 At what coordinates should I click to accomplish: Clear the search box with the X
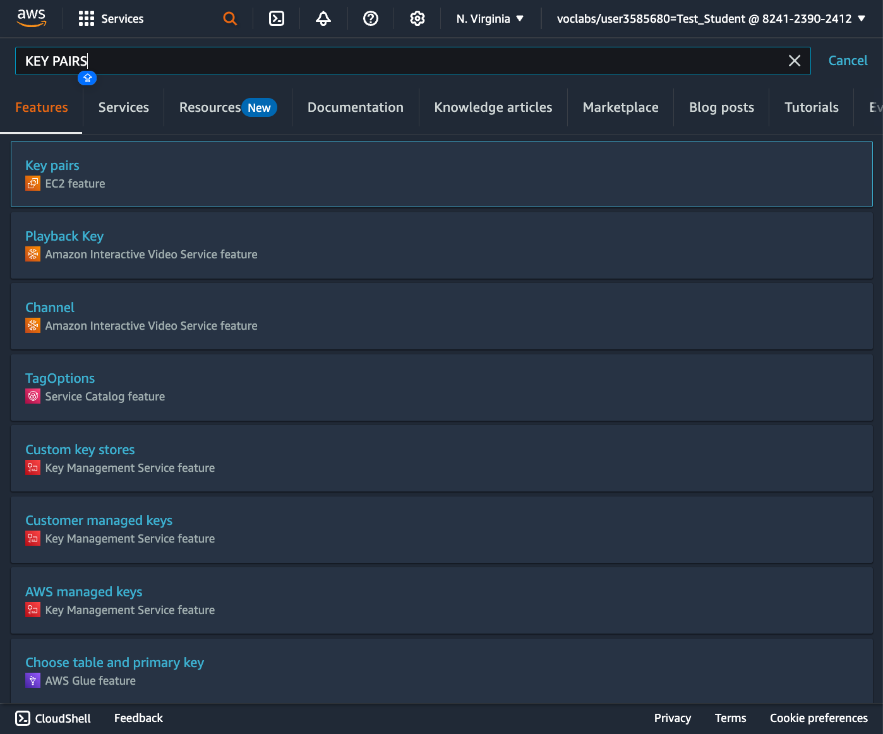click(795, 61)
